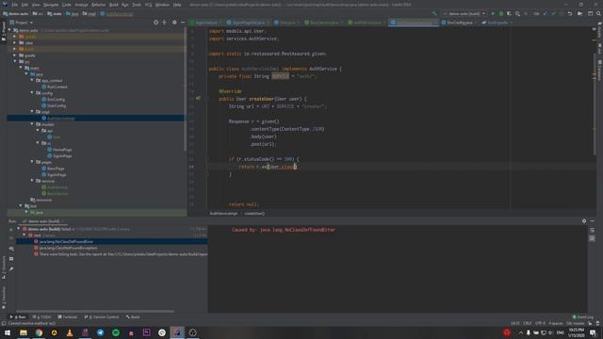Collapse the src folder node
This screenshot has height=339, width=603.
15,61
